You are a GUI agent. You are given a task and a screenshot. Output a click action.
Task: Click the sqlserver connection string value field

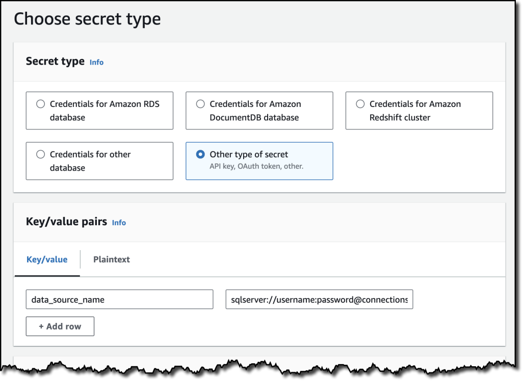pos(319,300)
